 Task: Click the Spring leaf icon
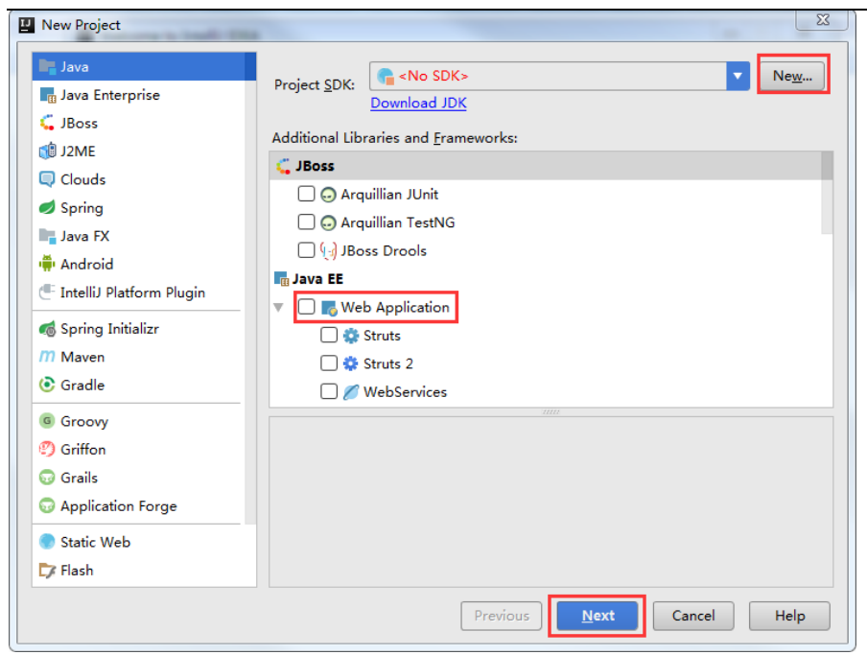pyautogui.click(x=48, y=207)
